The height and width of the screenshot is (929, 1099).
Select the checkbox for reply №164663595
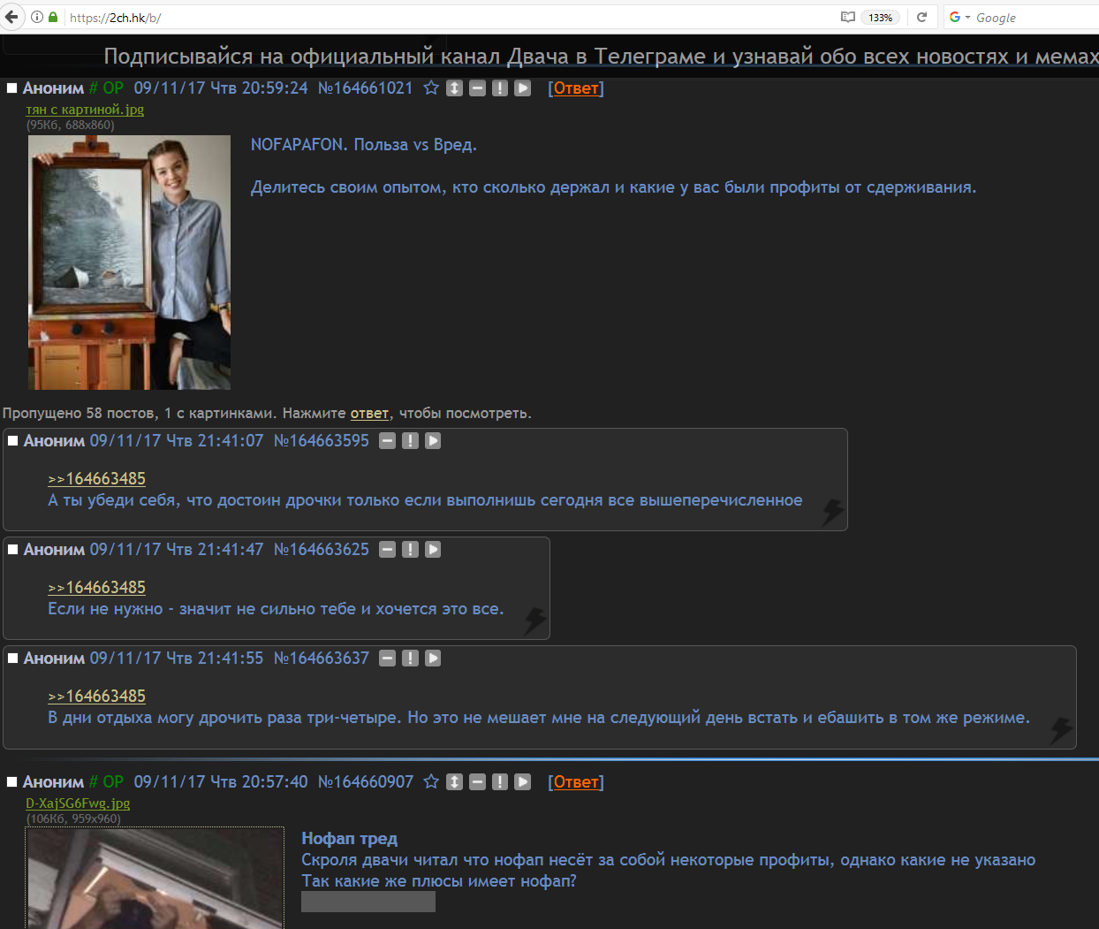pyautogui.click(x=13, y=440)
